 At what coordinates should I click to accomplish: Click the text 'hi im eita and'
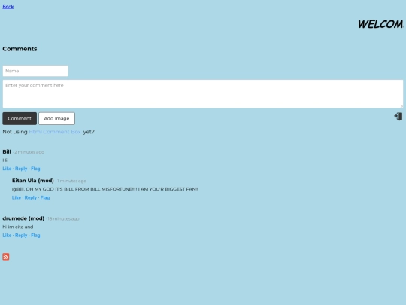18,227
